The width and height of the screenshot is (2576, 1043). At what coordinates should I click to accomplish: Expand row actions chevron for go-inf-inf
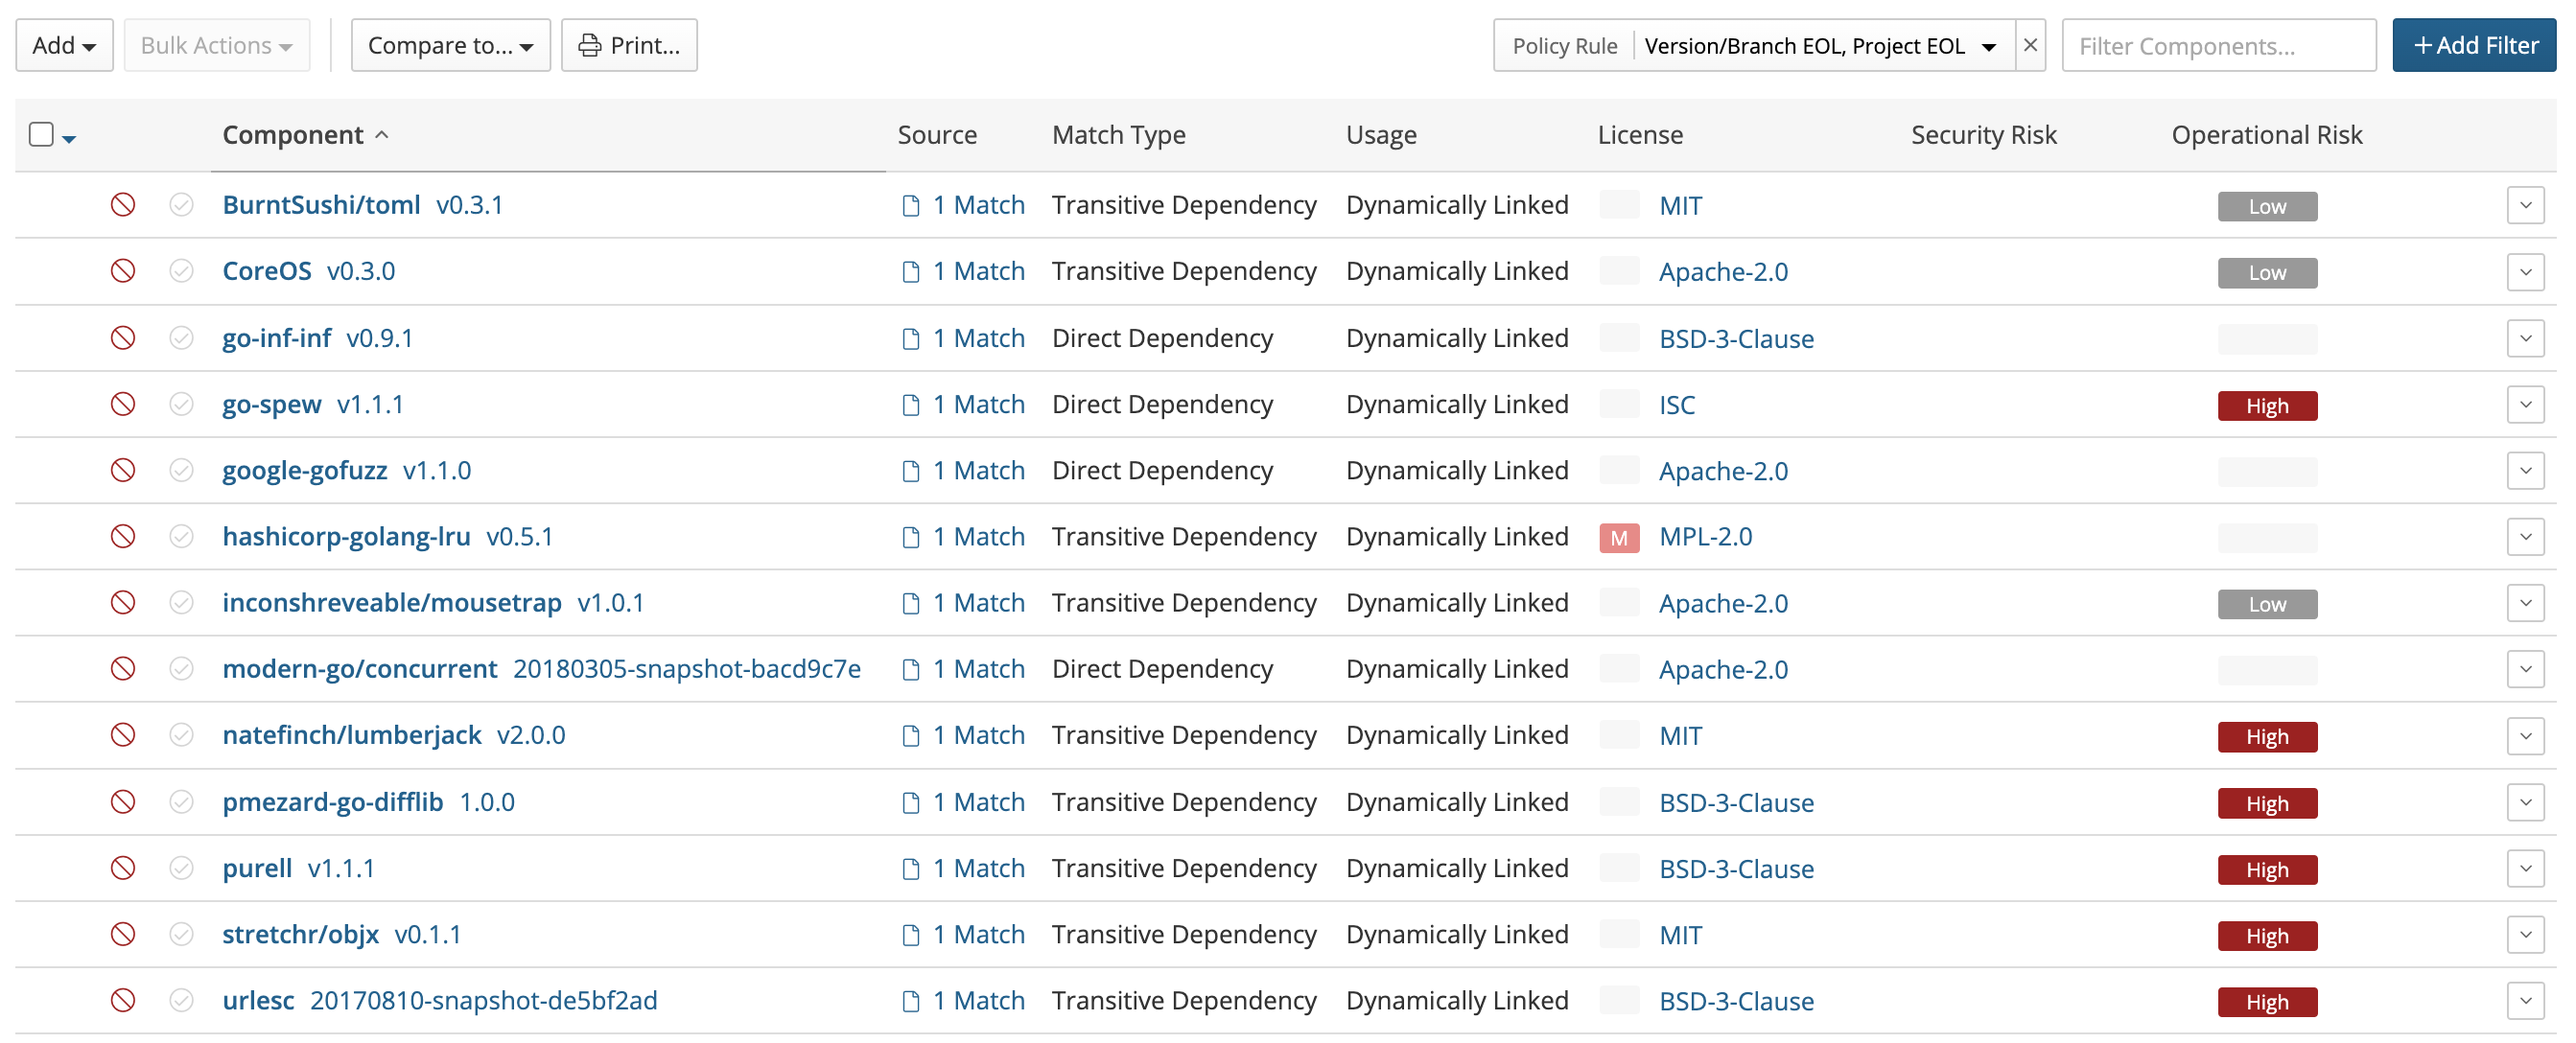(x=2525, y=338)
